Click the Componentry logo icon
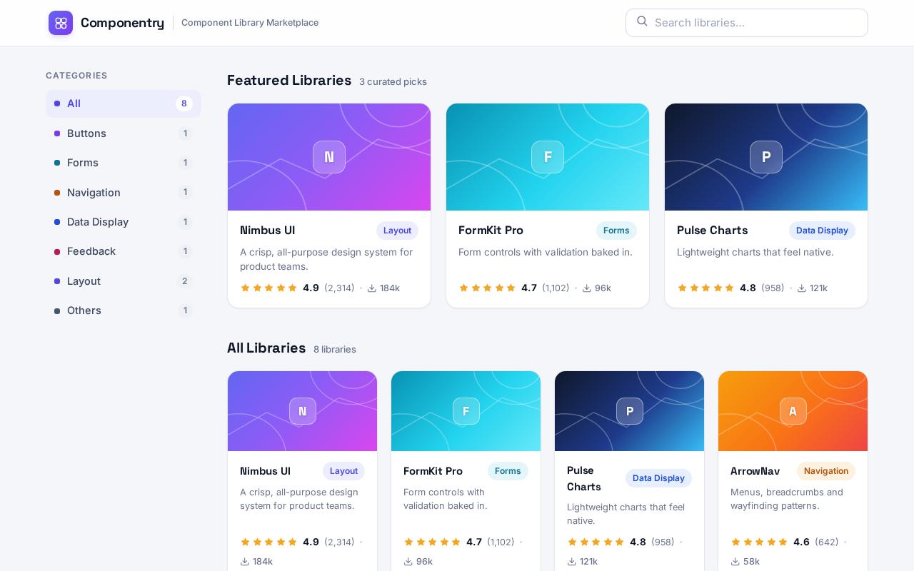914x571 pixels. point(61,23)
